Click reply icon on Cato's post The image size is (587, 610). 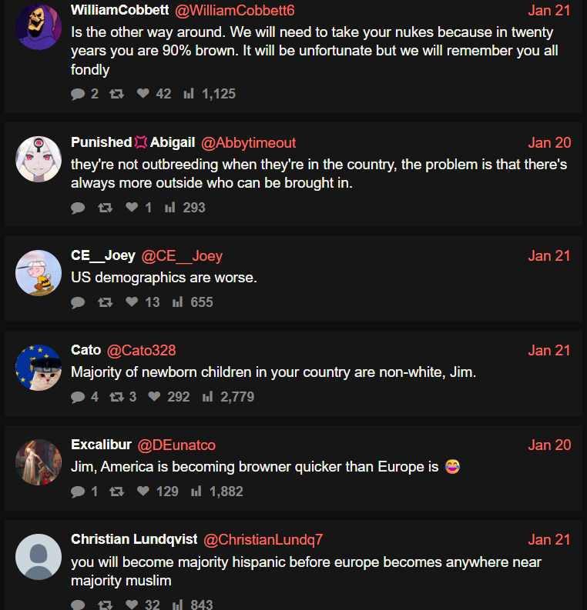pyautogui.click(x=78, y=397)
